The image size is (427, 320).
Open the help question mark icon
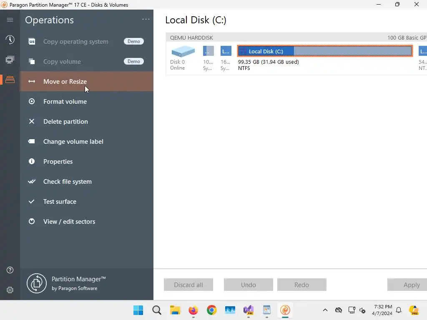[x=10, y=270]
